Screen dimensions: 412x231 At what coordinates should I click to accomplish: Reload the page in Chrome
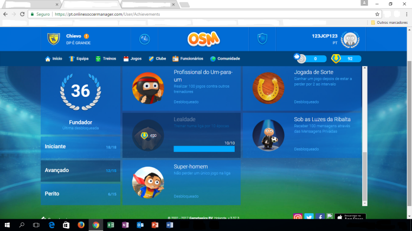click(x=22, y=14)
